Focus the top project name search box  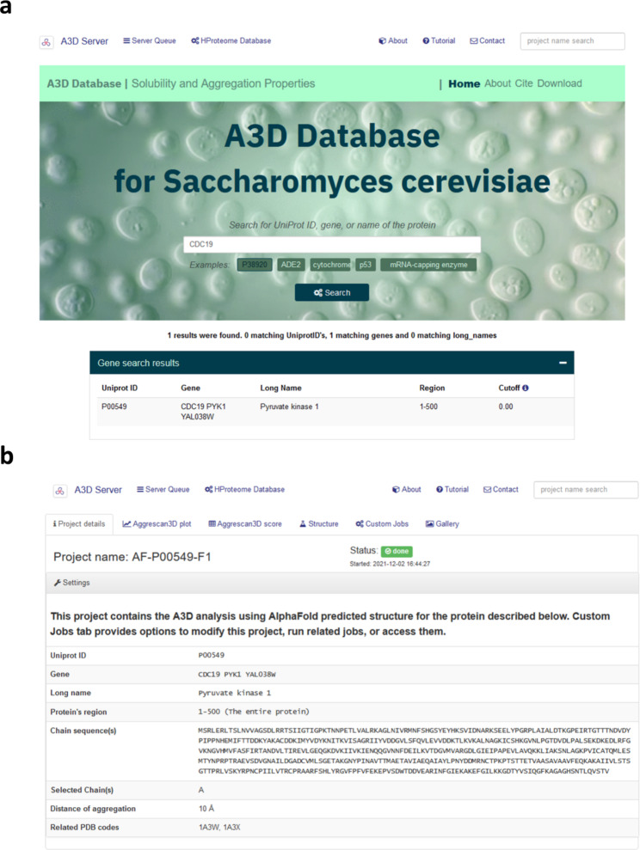pyautogui.click(x=571, y=40)
